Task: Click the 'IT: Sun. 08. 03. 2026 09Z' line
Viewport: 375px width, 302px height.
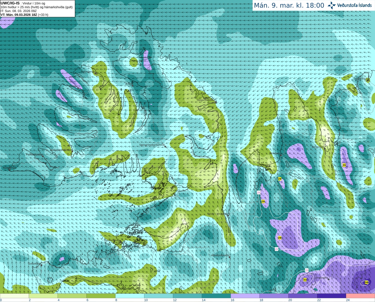Action: click(x=18, y=11)
